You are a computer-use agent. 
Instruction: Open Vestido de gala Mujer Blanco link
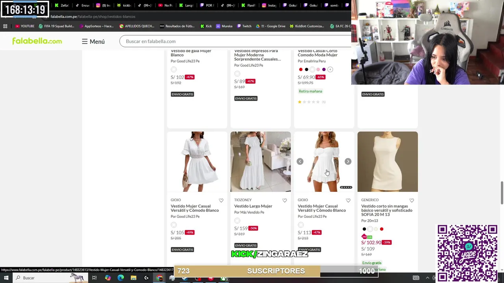[x=191, y=53]
